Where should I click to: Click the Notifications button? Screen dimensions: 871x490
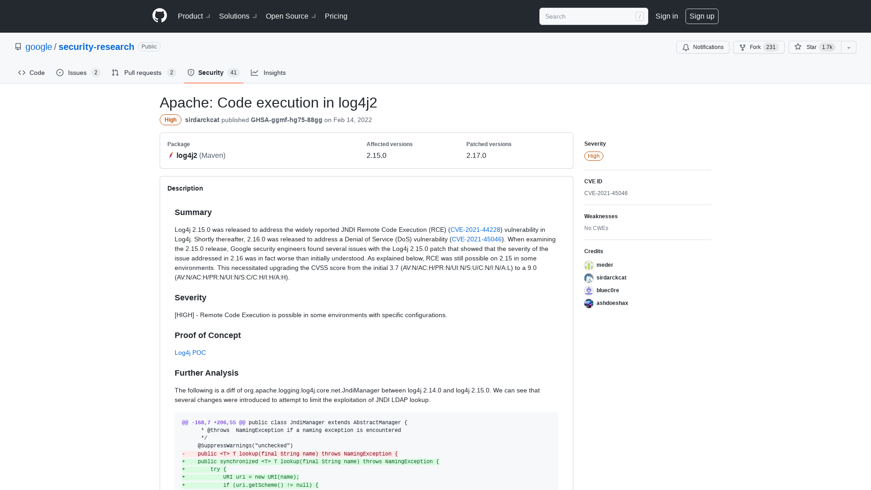pos(703,47)
